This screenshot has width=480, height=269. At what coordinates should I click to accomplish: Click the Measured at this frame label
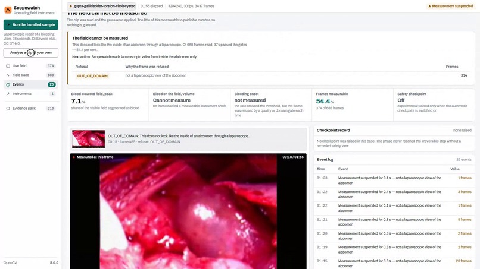pyautogui.click(x=95, y=157)
